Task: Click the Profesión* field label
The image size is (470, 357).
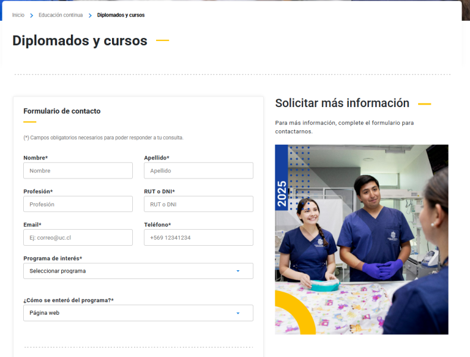Action: (38, 192)
